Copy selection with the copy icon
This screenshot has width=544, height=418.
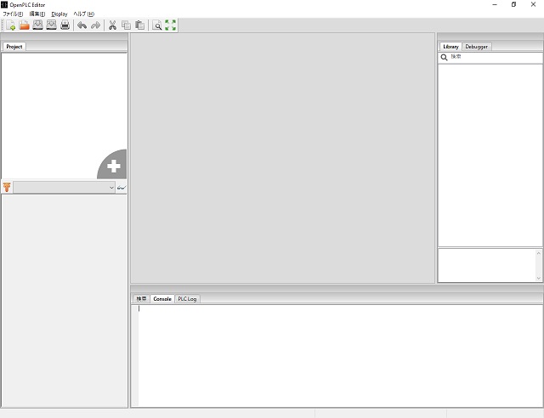127,25
